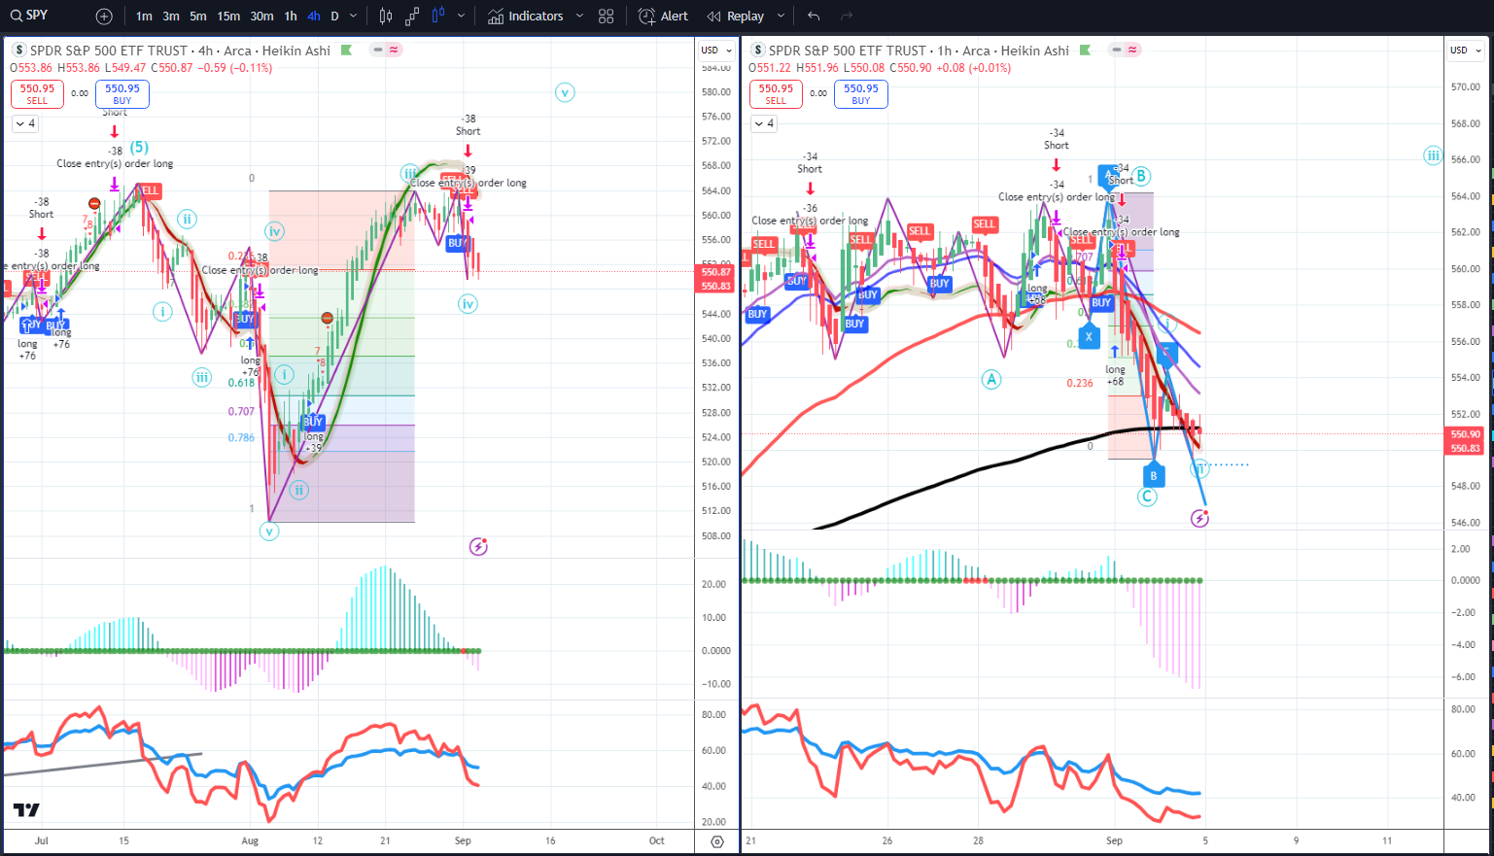
Task: Click 550.95 SELL button on 4h chart
Action: coord(37,93)
